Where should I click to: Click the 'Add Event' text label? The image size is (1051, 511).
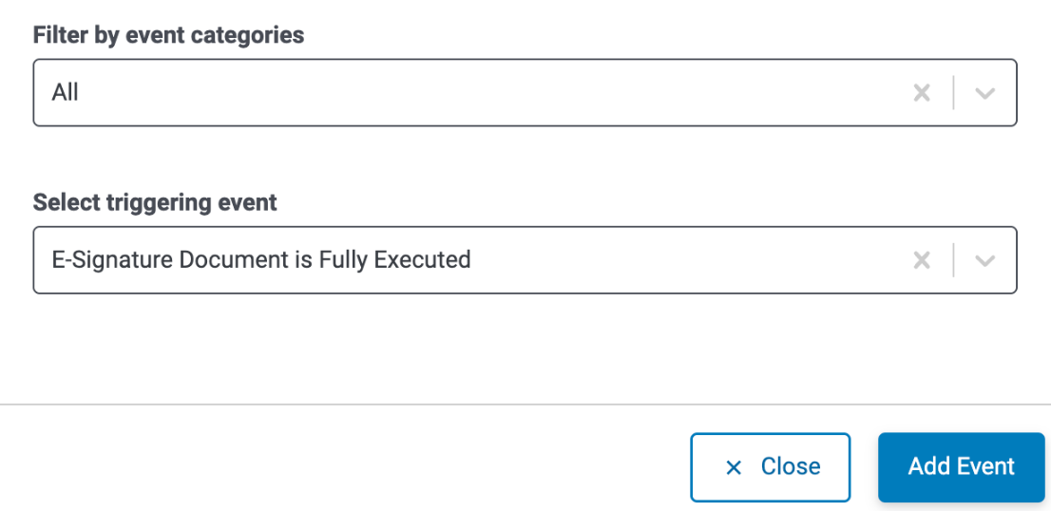(961, 466)
